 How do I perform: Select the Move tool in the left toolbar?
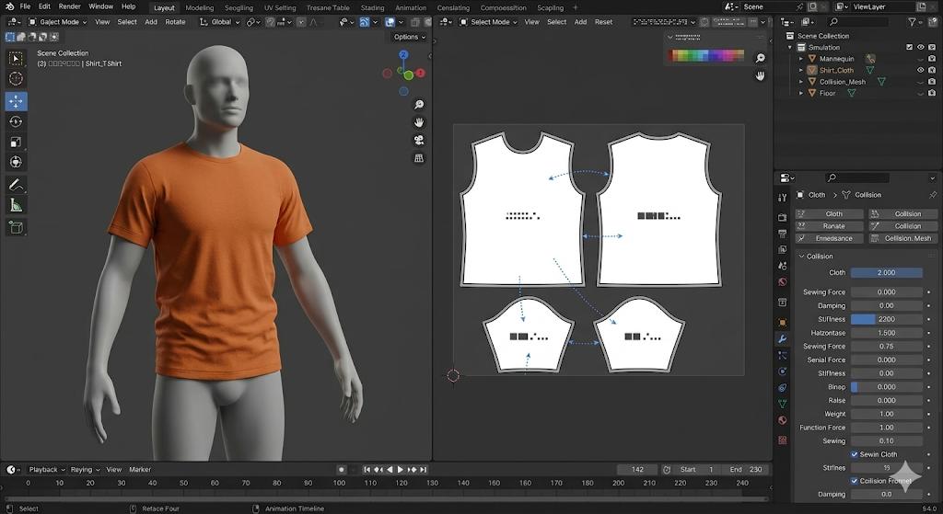pos(16,101)
